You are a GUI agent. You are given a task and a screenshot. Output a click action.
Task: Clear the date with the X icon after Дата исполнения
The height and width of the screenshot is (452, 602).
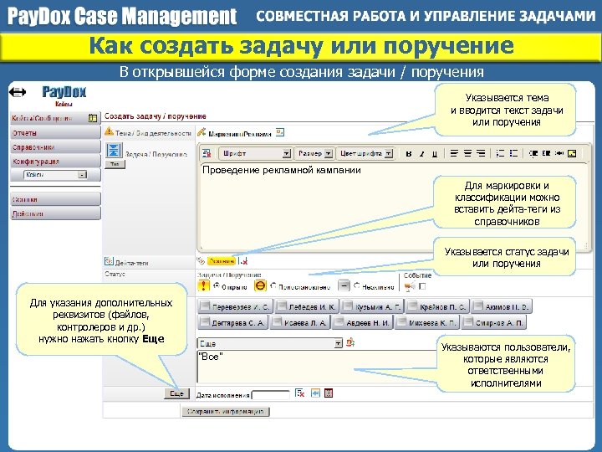tap(299, 393)
